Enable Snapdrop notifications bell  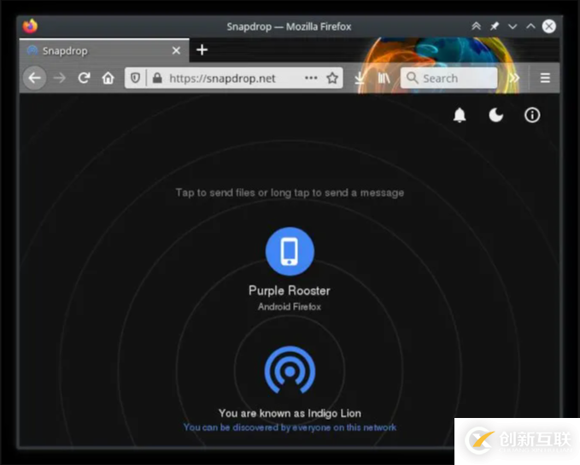(460, 115)
